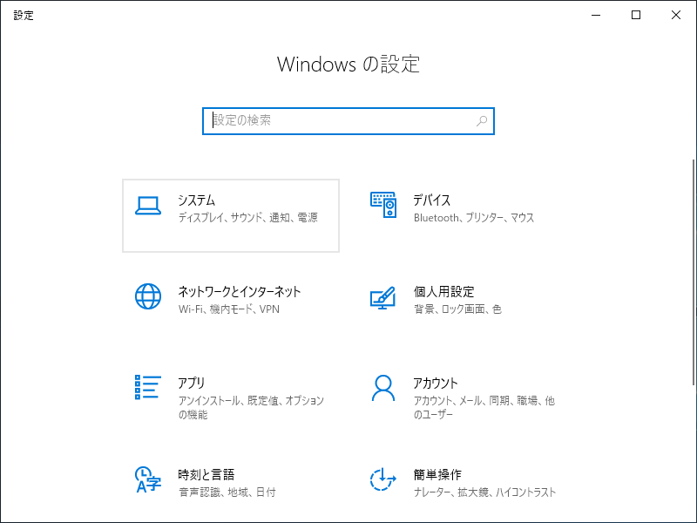Screen dimensions: 697x523
Task: Maximize the 設定 window
Action: (636, 15)
